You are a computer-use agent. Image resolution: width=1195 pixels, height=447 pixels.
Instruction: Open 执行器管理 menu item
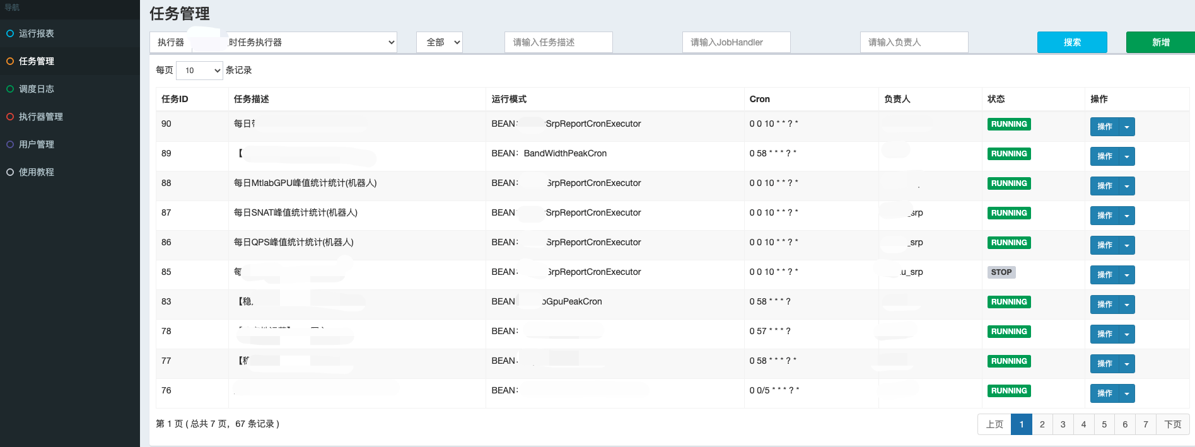41,117
